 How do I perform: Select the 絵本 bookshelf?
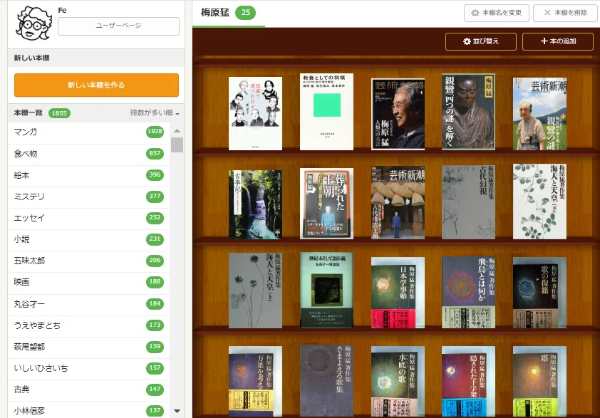pos(88,175)
